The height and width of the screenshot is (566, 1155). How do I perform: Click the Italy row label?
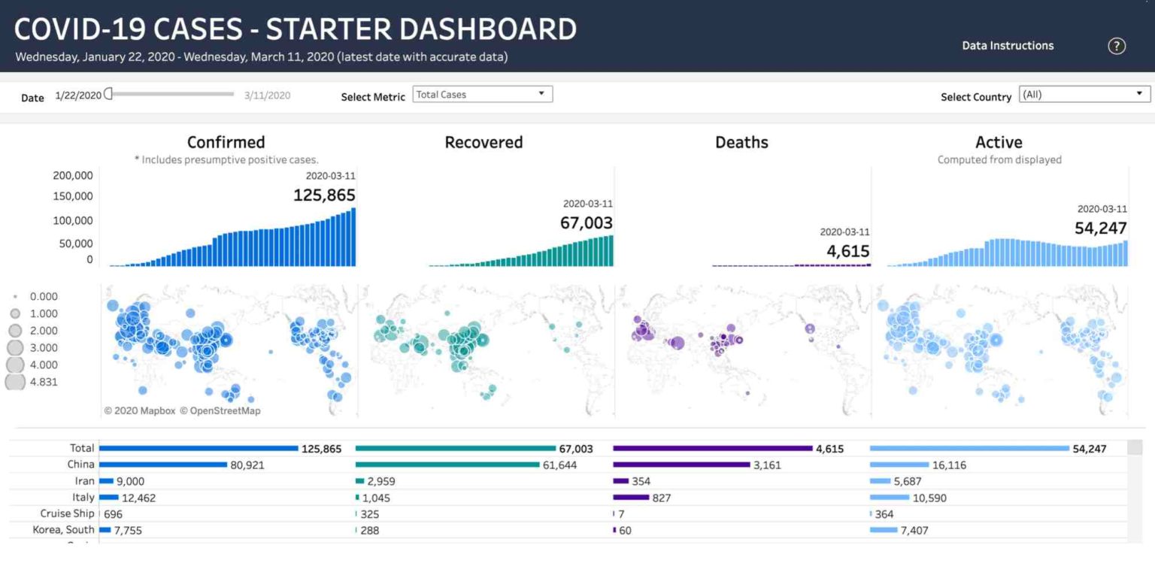pos(84,497)
